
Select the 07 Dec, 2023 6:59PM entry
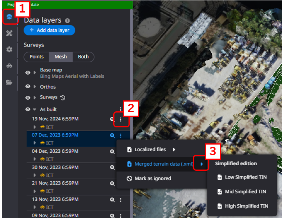click(x=55, y=135)
